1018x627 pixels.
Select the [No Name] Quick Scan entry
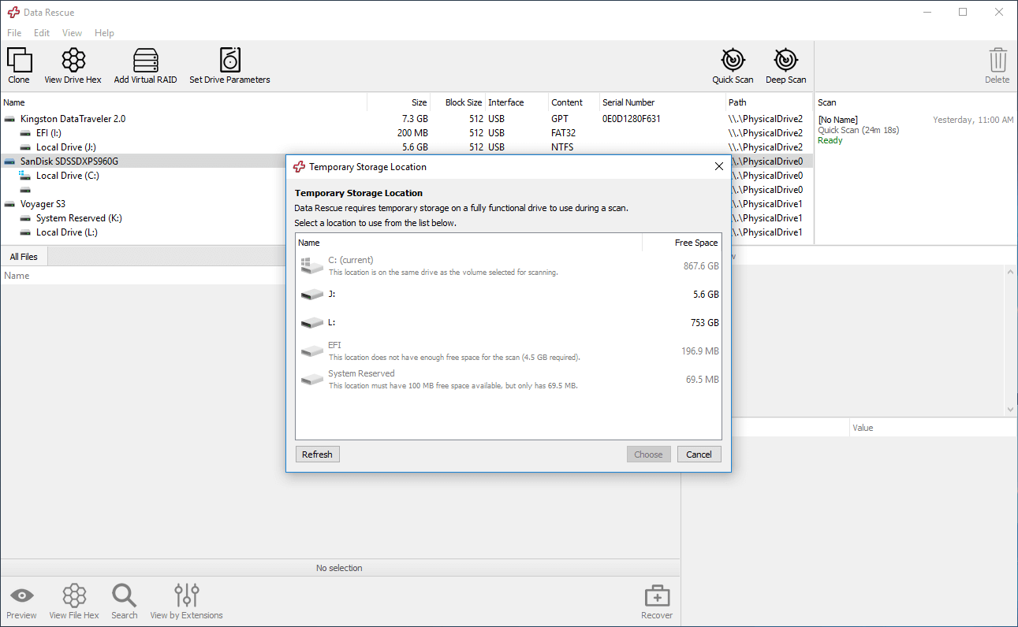(915, 130)
